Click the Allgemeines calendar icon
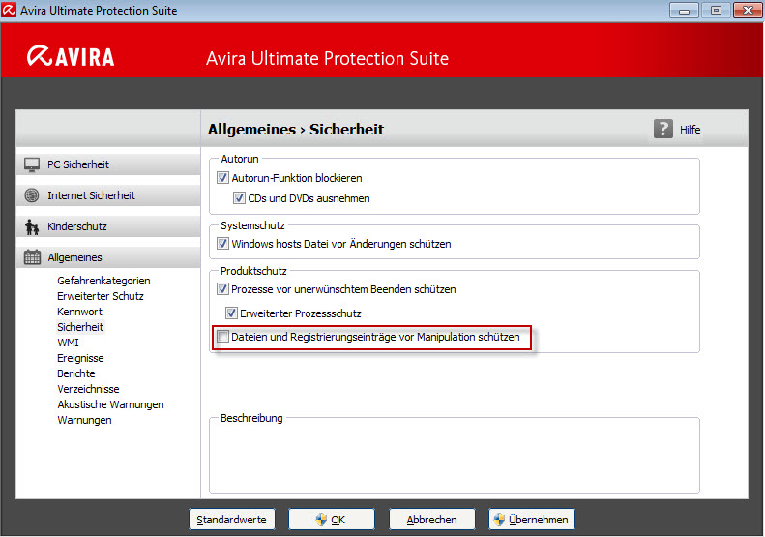The image size is (765, 537). (32, 257)
